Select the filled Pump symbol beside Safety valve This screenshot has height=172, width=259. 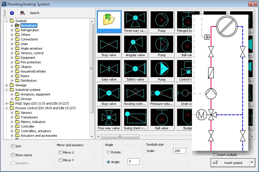pos(162,71)
